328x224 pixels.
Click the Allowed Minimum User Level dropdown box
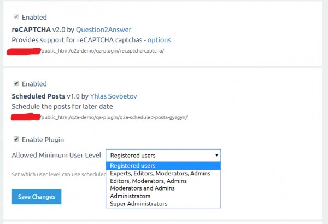point(163,155)
